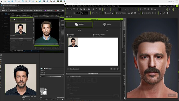Click the ActorMixer toolbar button

[x=121, y=13]
